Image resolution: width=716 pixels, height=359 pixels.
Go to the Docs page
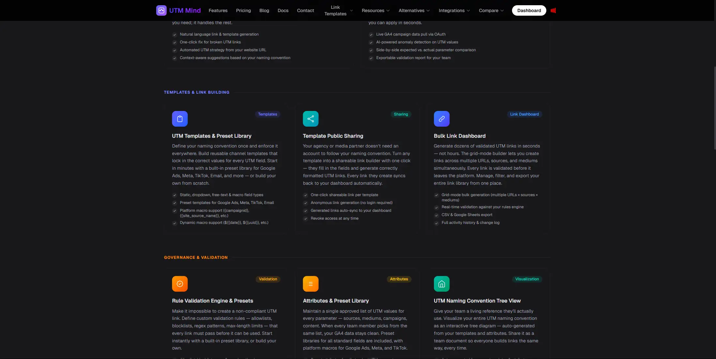pos(283,10)
